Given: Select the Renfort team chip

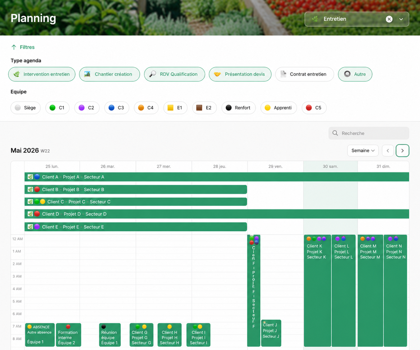Looking at the screenshot, I should click(238, 108).
